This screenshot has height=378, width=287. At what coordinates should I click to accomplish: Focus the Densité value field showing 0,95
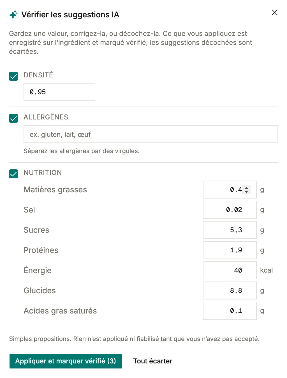59,92
